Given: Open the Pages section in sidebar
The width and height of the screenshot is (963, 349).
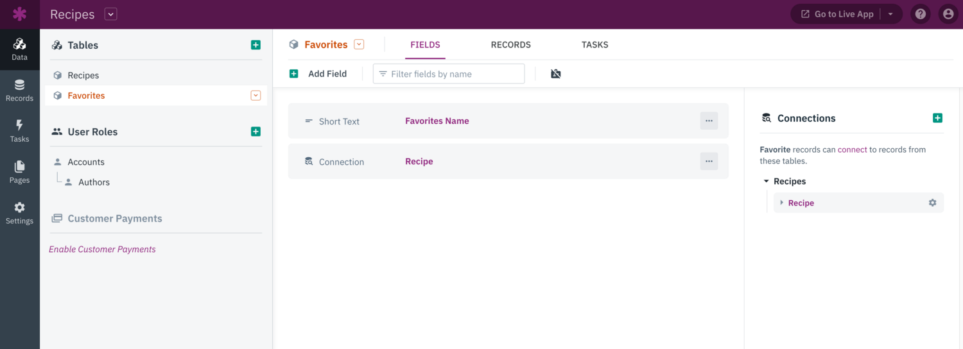Looking at the screenshot, I should click(x=20, y=172).
